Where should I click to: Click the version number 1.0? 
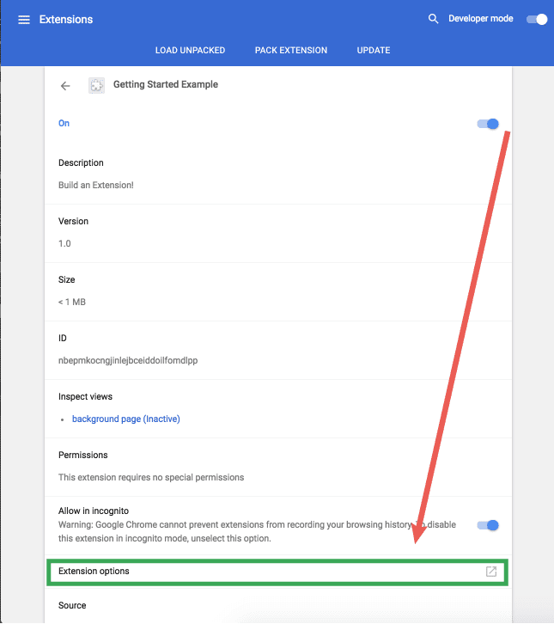64,243
